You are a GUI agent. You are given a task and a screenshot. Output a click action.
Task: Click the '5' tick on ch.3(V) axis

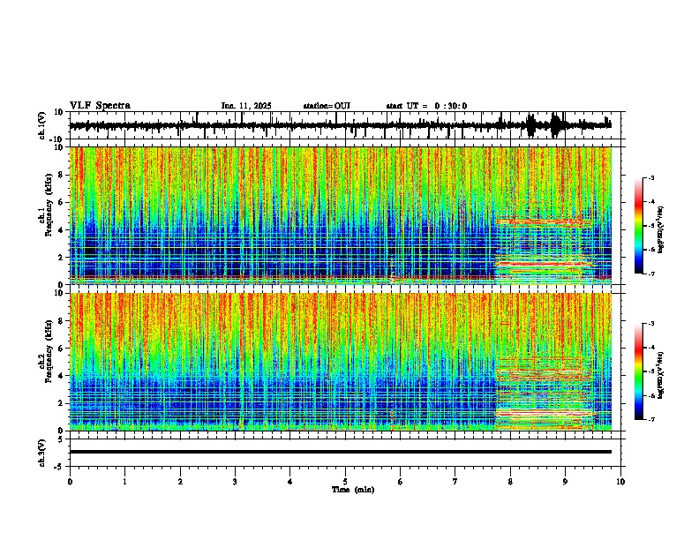pyautogui.click(x=61, y=439)
